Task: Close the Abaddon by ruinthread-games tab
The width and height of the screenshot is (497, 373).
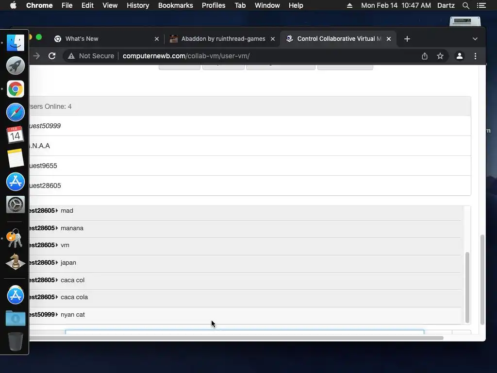Action: pyautogui.click(x=273, y=39)
